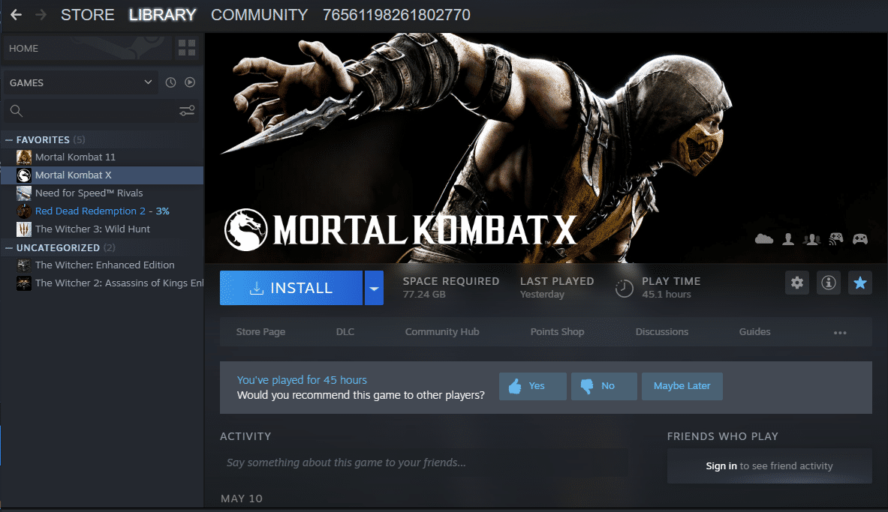Go forward with the right arrow
The width and height of the screenshot is (888, 512).
click(41, 15)
